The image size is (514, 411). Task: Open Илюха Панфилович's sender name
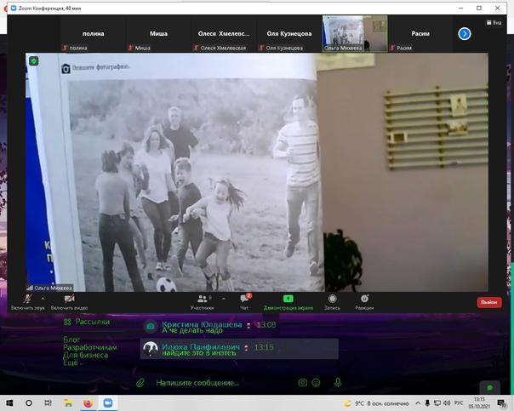click(x=201, y=347)
